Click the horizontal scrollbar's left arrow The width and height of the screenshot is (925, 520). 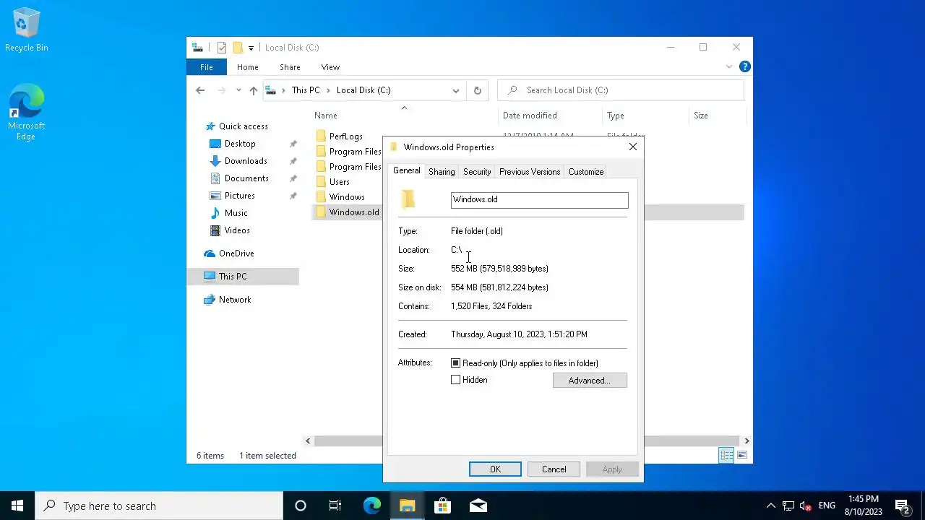[x=308, y=441]
